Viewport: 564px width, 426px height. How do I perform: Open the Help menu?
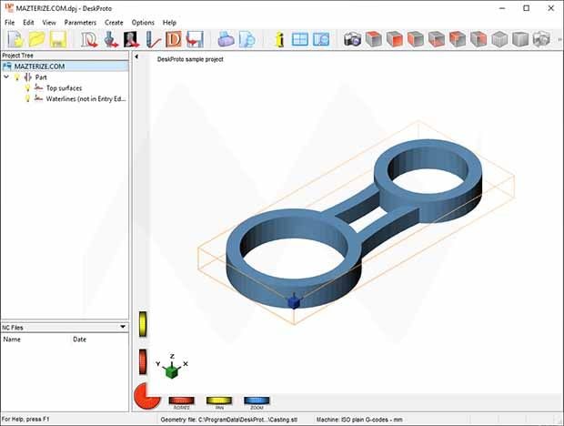point(169,23)
